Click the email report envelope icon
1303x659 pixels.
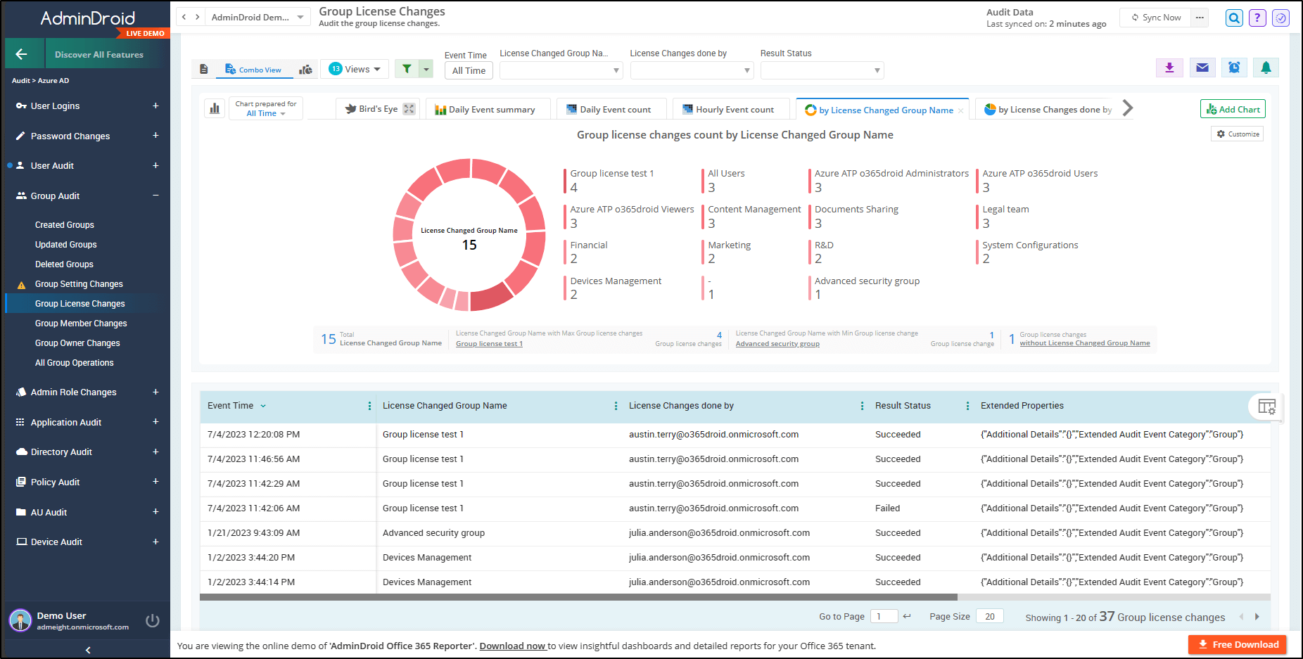click(1202, 68)
